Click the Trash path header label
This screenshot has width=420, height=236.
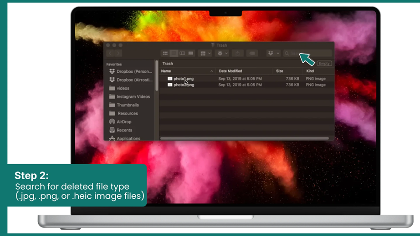(x=168, y=63)
